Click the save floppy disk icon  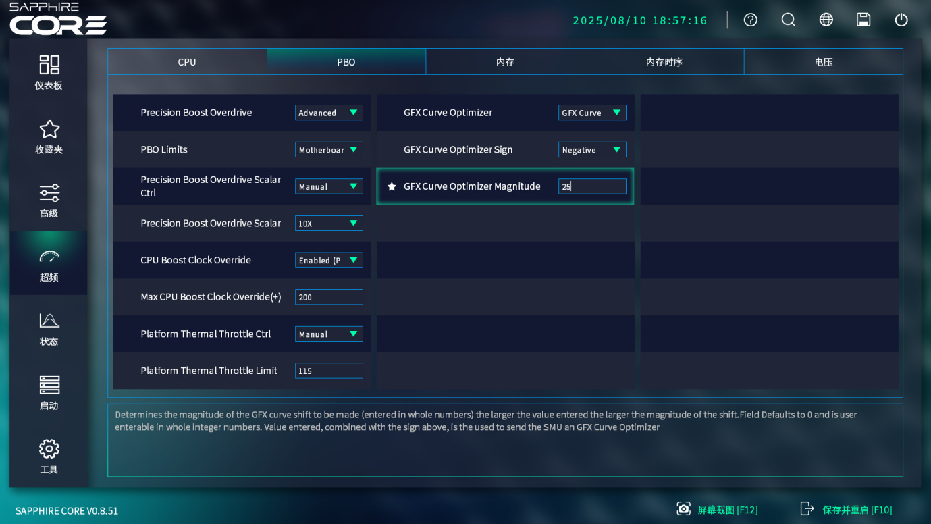point(863,20)
